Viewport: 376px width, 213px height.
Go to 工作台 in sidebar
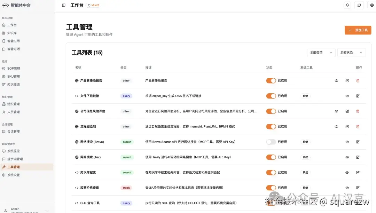26,25
